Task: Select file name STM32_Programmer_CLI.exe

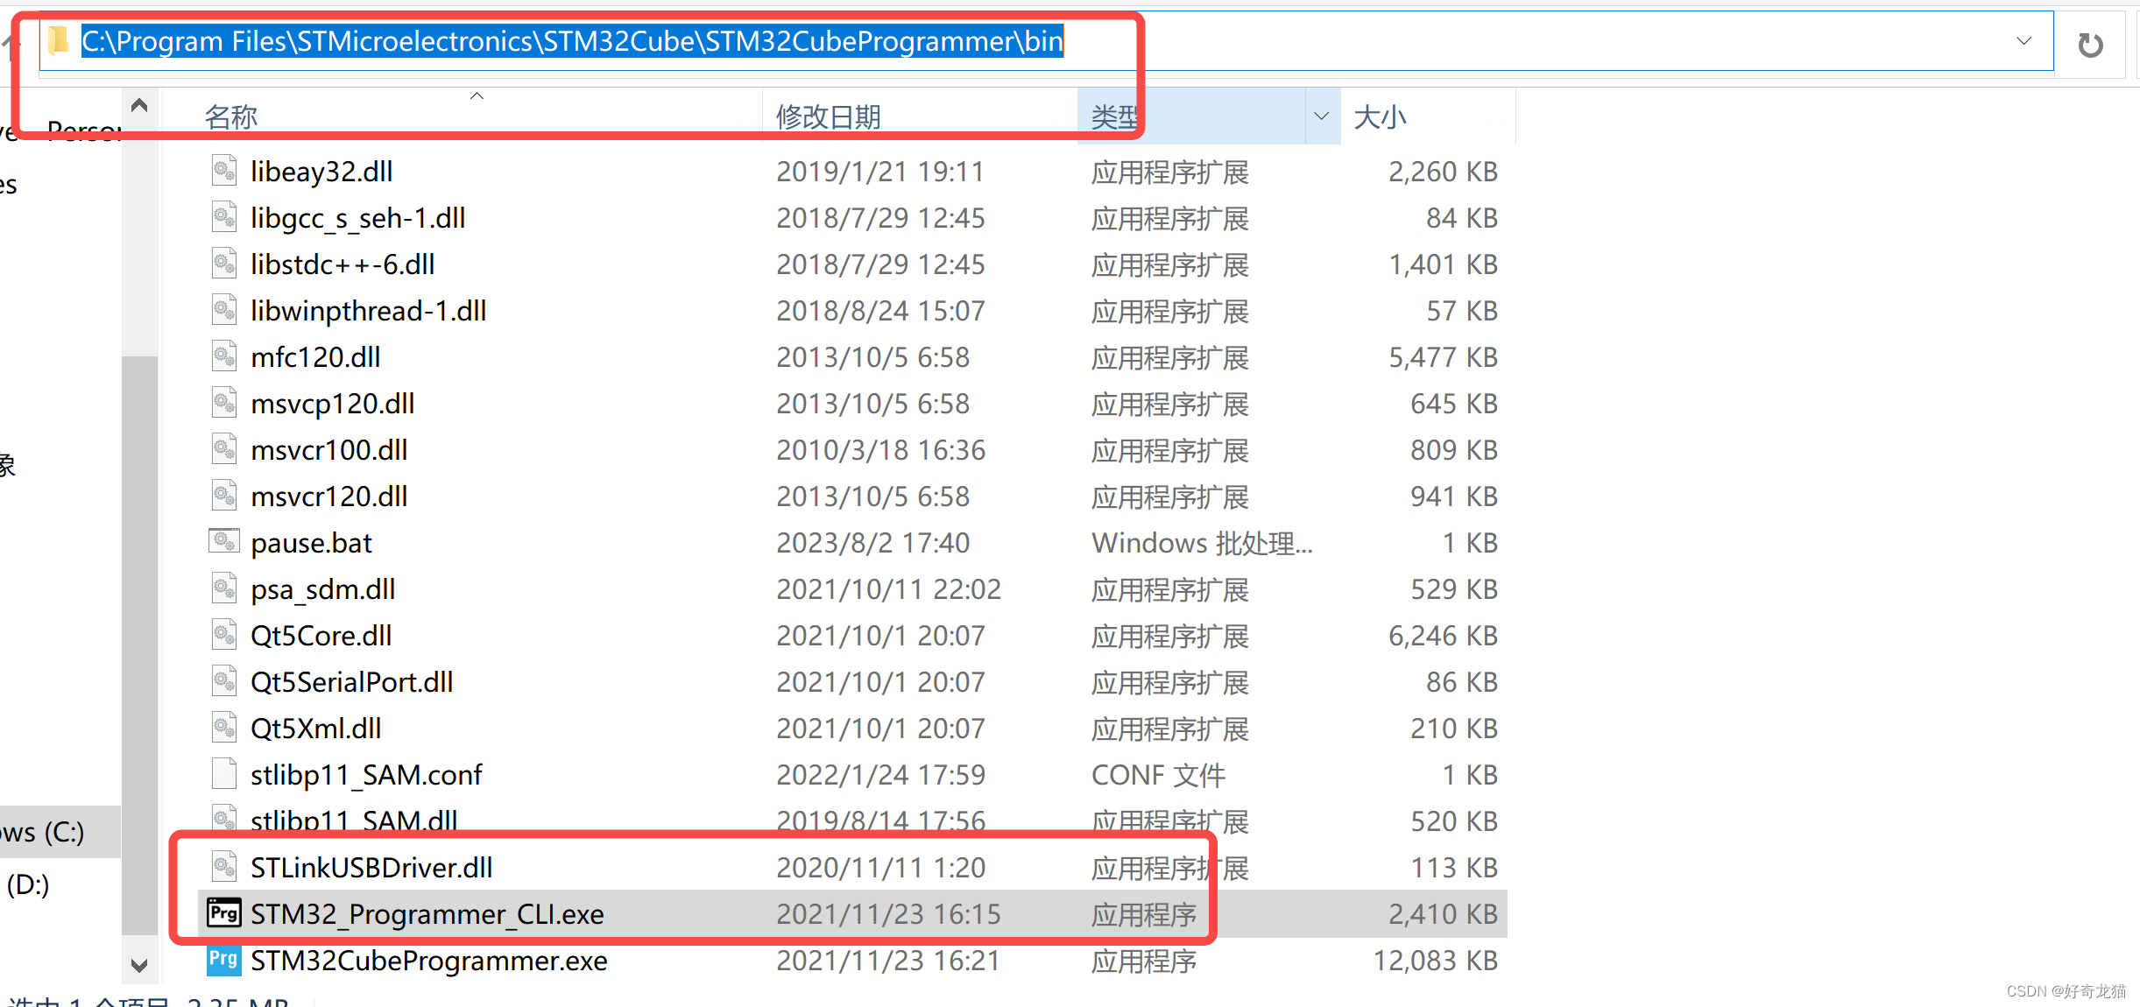Action: pos(427,914)
